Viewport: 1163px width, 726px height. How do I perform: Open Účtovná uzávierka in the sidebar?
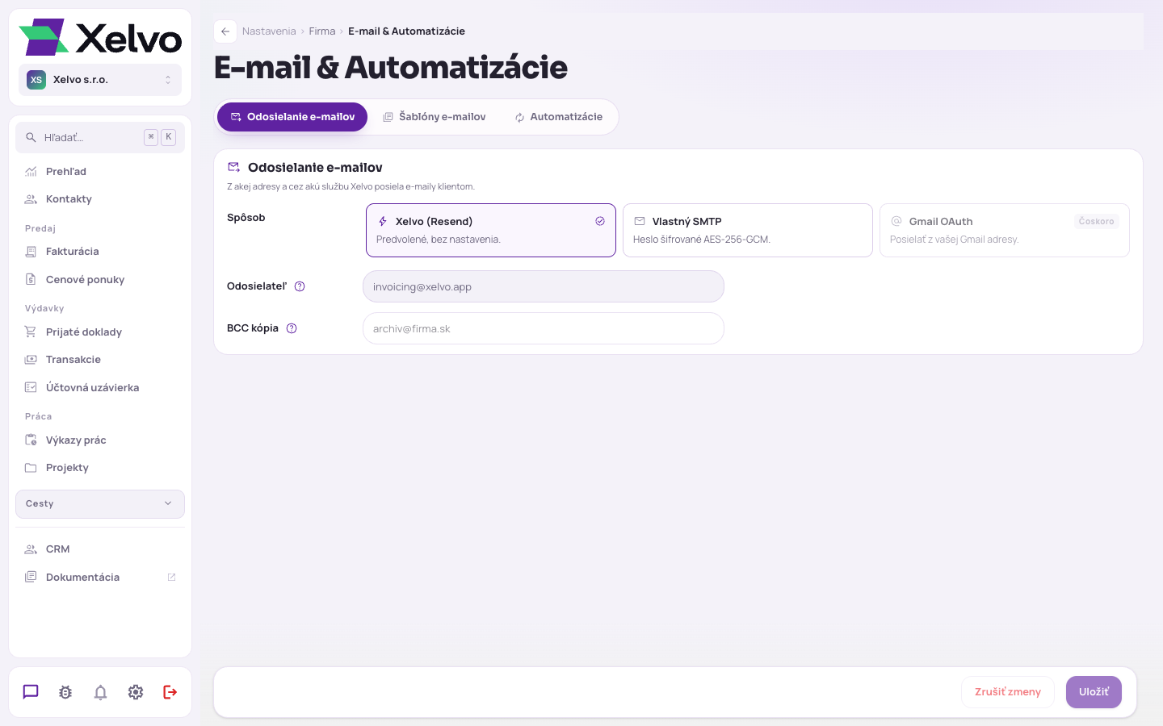100,387
